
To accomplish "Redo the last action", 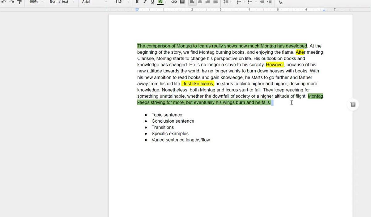I will [x=11, y=2].
